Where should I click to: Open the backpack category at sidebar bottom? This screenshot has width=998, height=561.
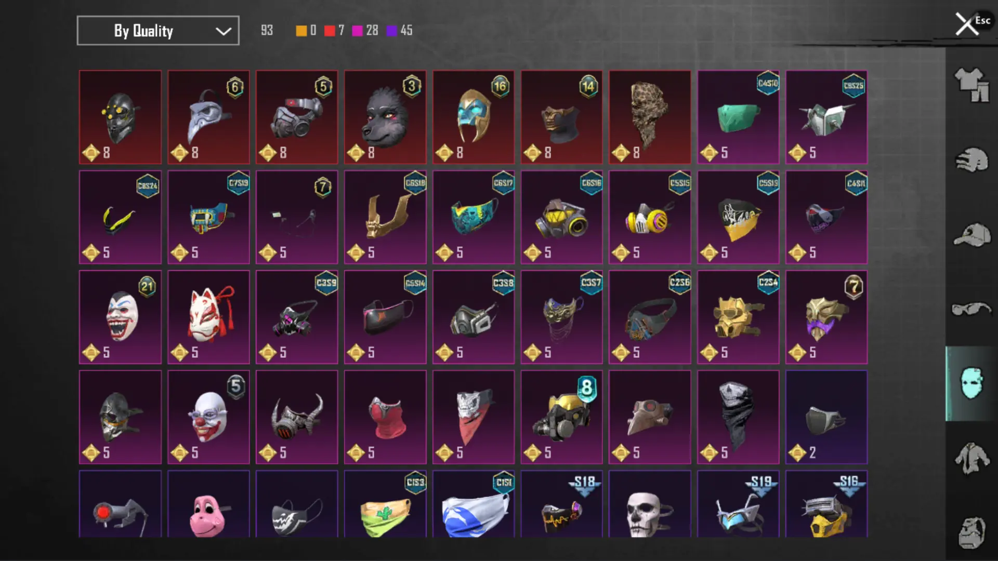(x=971, y=532)
